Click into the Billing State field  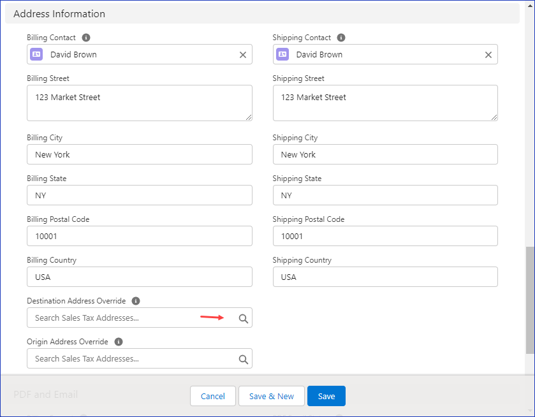(140, 195)
